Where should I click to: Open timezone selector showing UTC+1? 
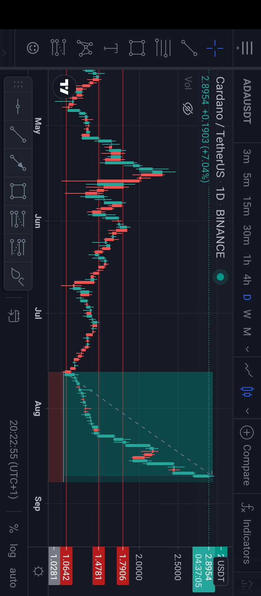pyautogui.click(x=13, y=460)
